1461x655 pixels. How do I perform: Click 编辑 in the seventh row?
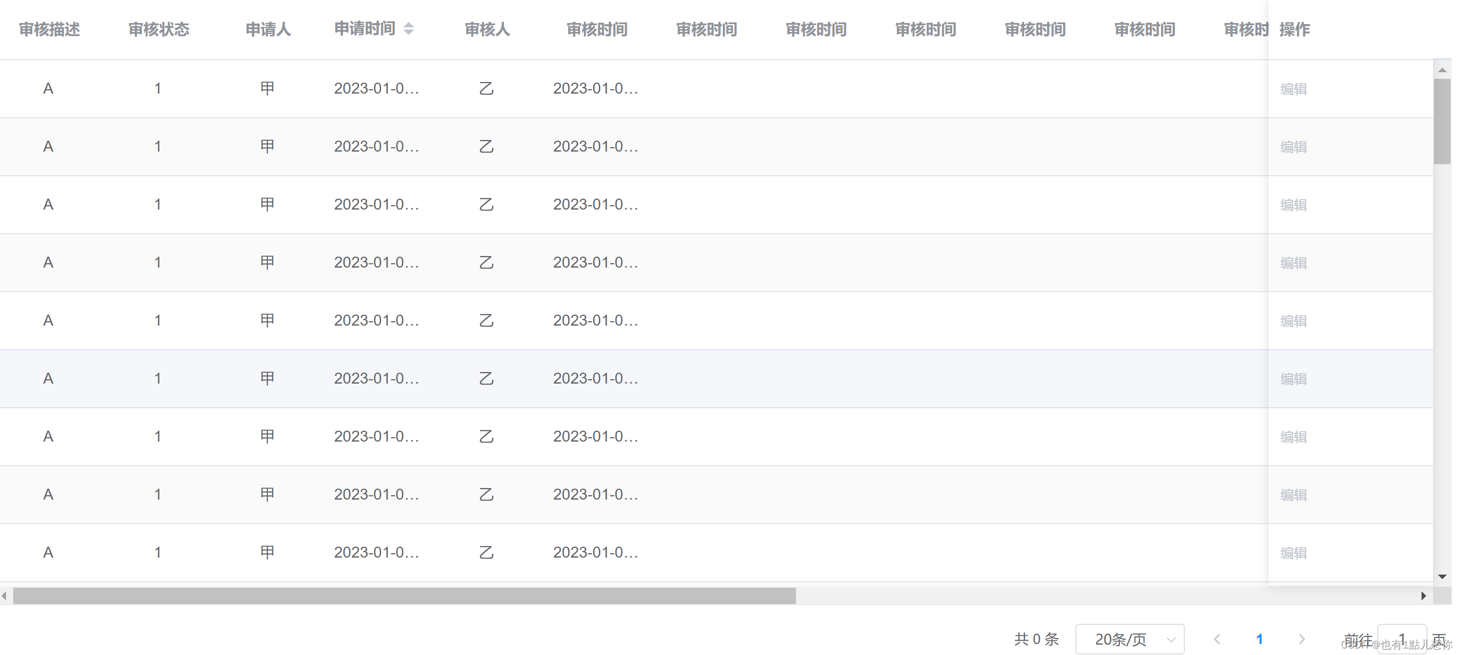(x=1293, y=437)
